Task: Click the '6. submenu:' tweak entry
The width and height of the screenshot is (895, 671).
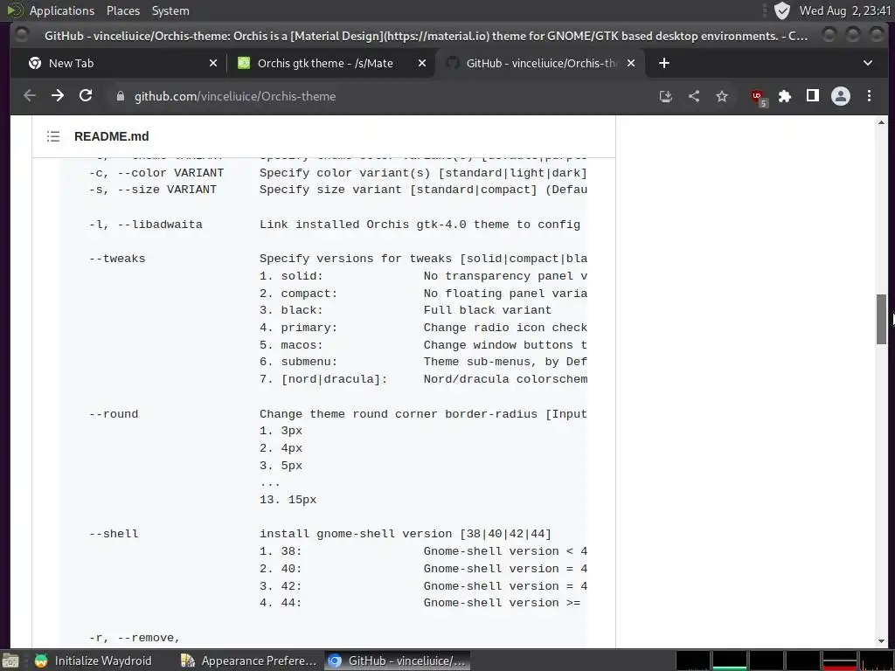Action: click(x=299, y=362)
